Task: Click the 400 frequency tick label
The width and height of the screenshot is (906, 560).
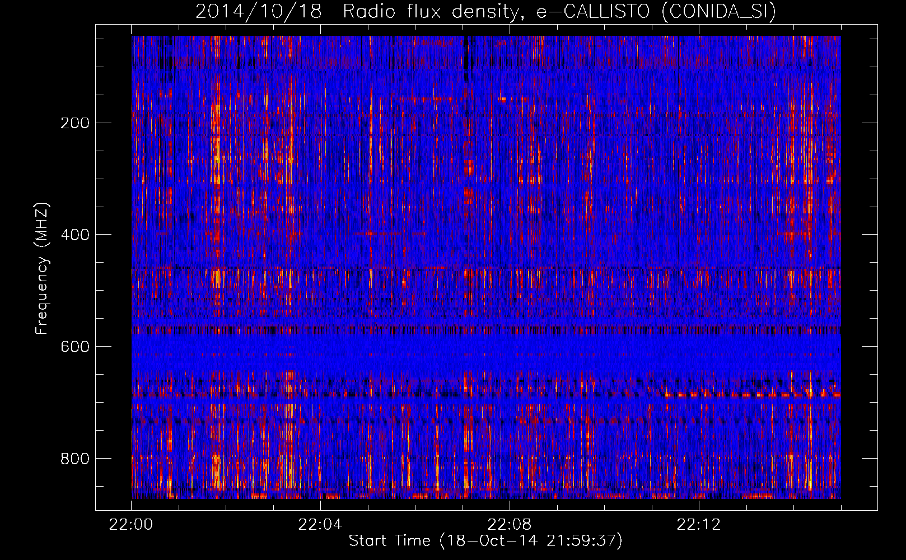Action: click(74, 235)
